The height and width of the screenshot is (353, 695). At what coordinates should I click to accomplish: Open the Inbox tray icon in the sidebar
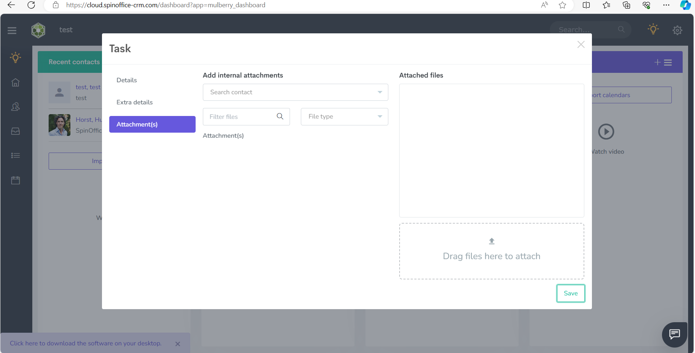[15, 131]
